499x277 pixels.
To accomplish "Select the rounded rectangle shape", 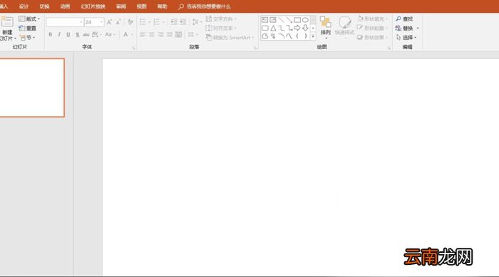I will [264, 28].
